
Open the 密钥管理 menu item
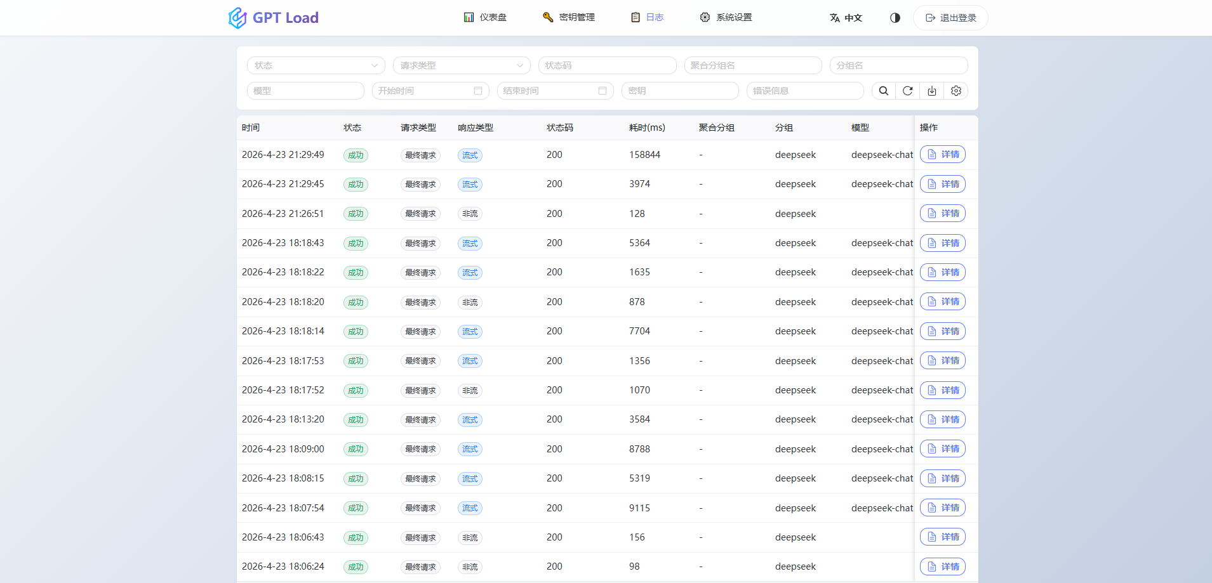tap(569, 18)
